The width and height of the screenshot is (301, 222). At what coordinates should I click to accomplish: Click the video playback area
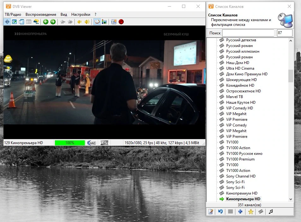(x=104, y=82)
